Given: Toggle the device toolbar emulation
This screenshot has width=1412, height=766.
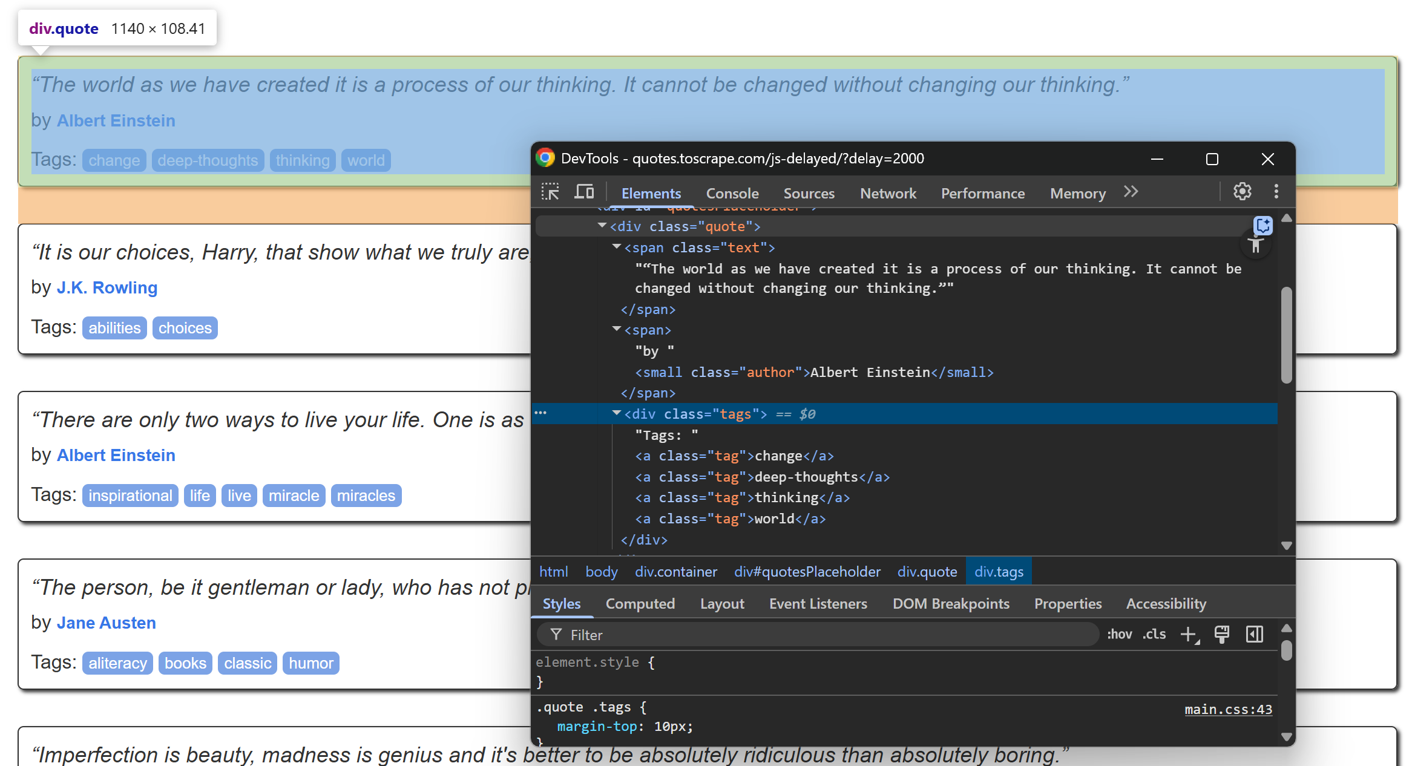Looking at the screenshot, I should click(x=583, y=191).
